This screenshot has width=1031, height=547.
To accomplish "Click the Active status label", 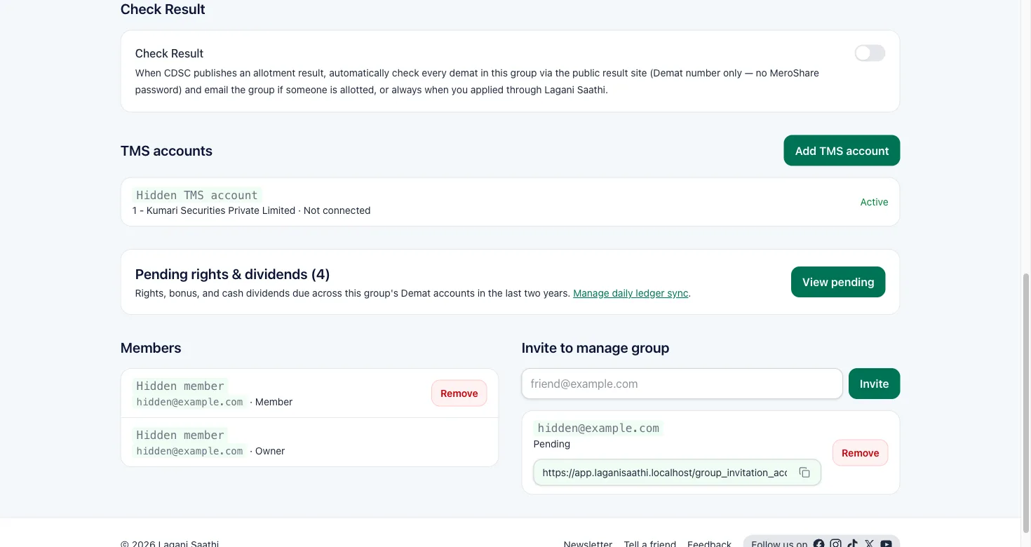I will click(x=874, y=202).
